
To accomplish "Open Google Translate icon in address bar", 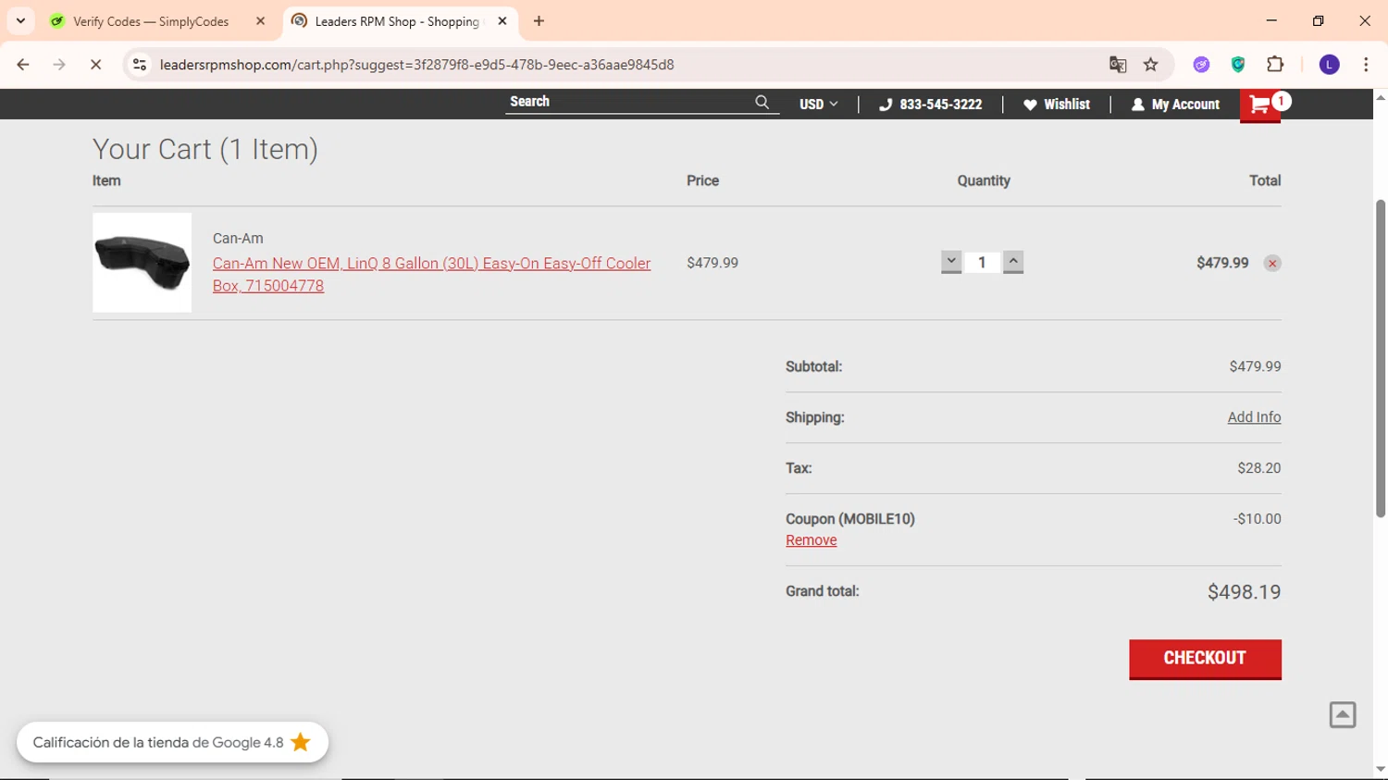I will (1118, 65).
